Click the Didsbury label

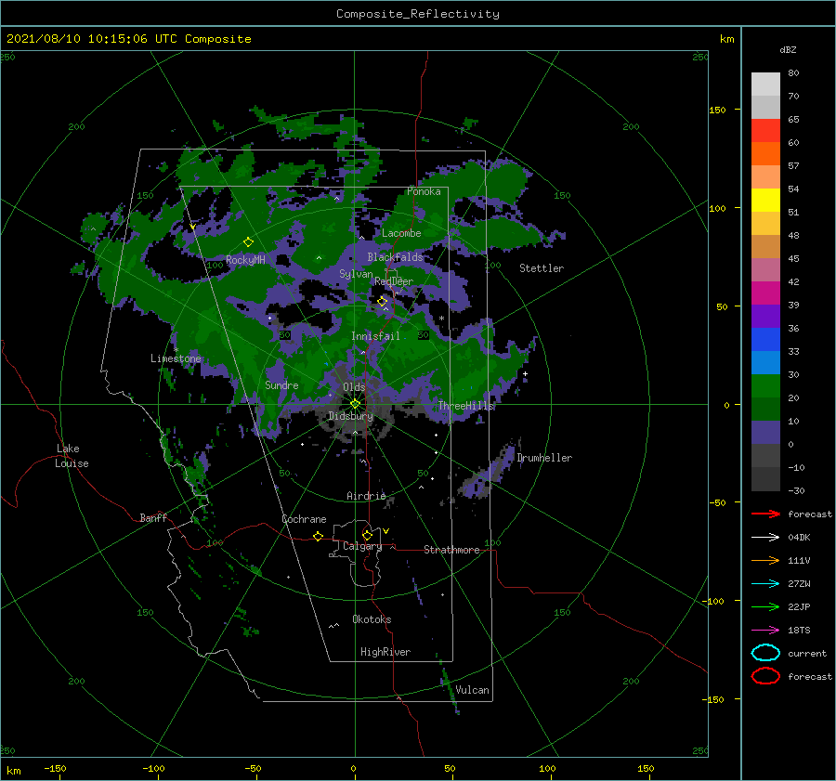350,416
